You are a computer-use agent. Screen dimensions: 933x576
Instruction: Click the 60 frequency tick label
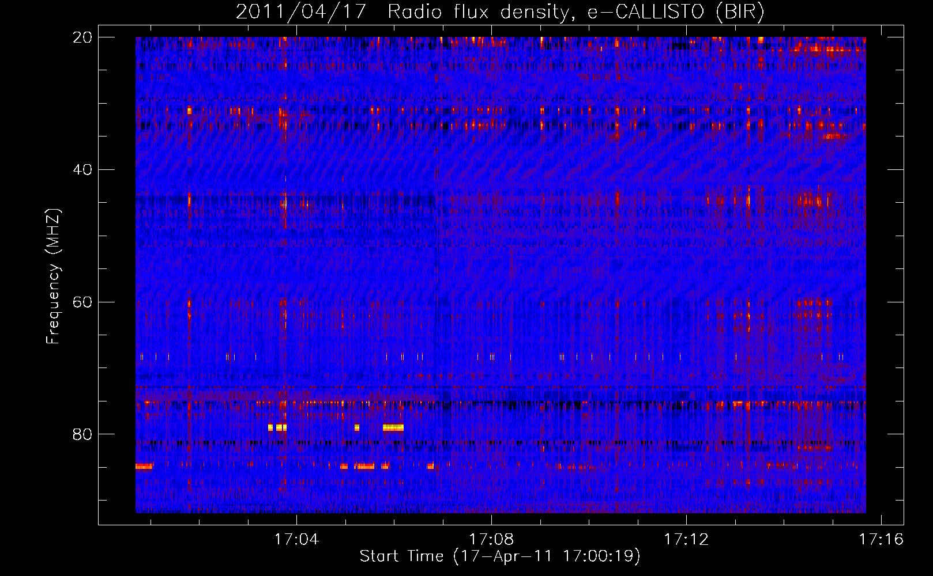82,302
